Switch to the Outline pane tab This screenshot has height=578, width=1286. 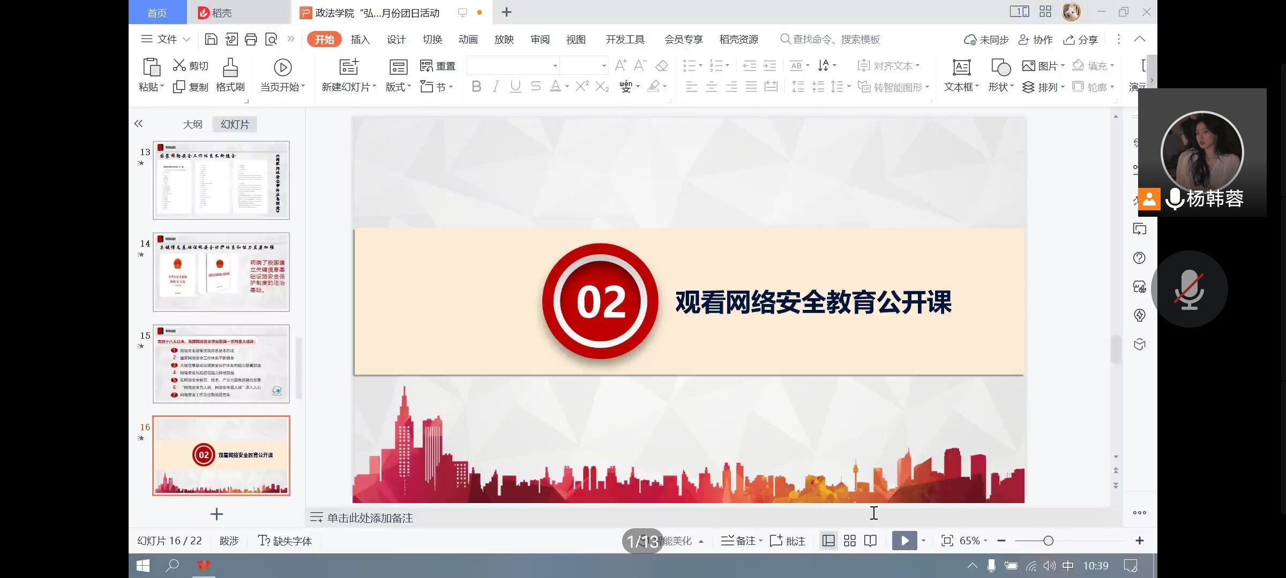(x=192, y=124)
